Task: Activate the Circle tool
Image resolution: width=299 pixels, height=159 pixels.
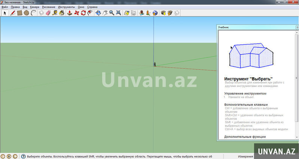Action: pyautogui.click(x=26, y=13)
